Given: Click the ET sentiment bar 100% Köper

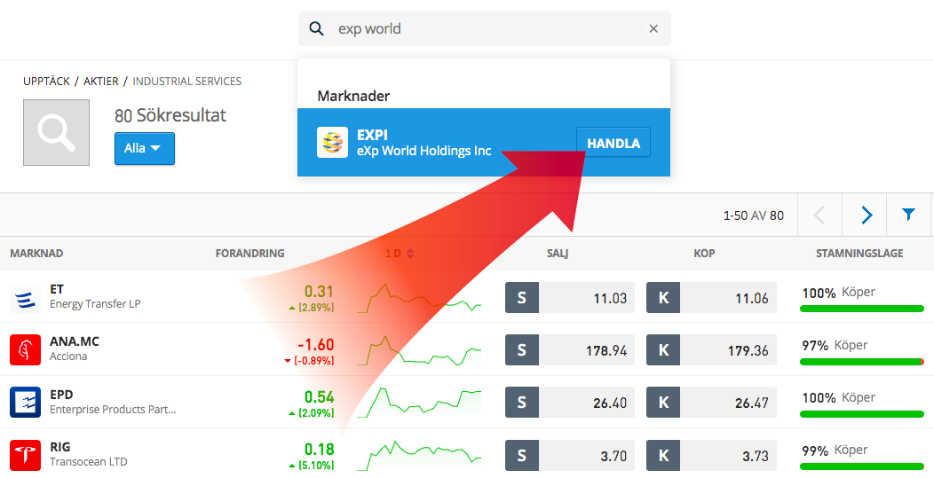Looking at the screenshot, I should click(x=861, y=308).
